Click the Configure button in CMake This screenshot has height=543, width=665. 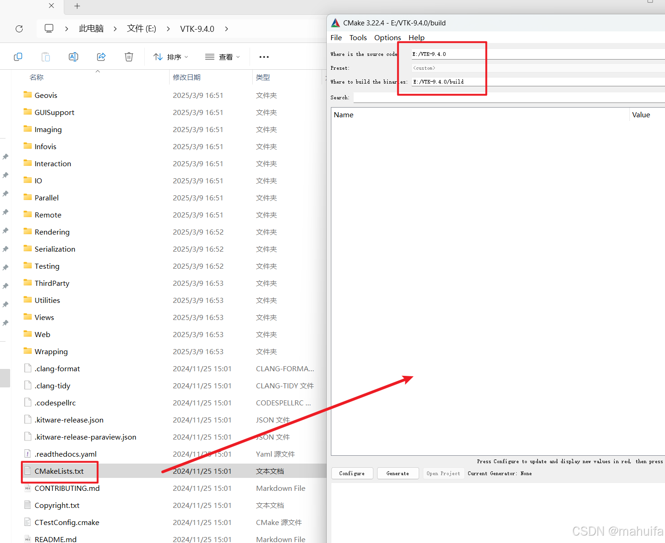point(352,473)
